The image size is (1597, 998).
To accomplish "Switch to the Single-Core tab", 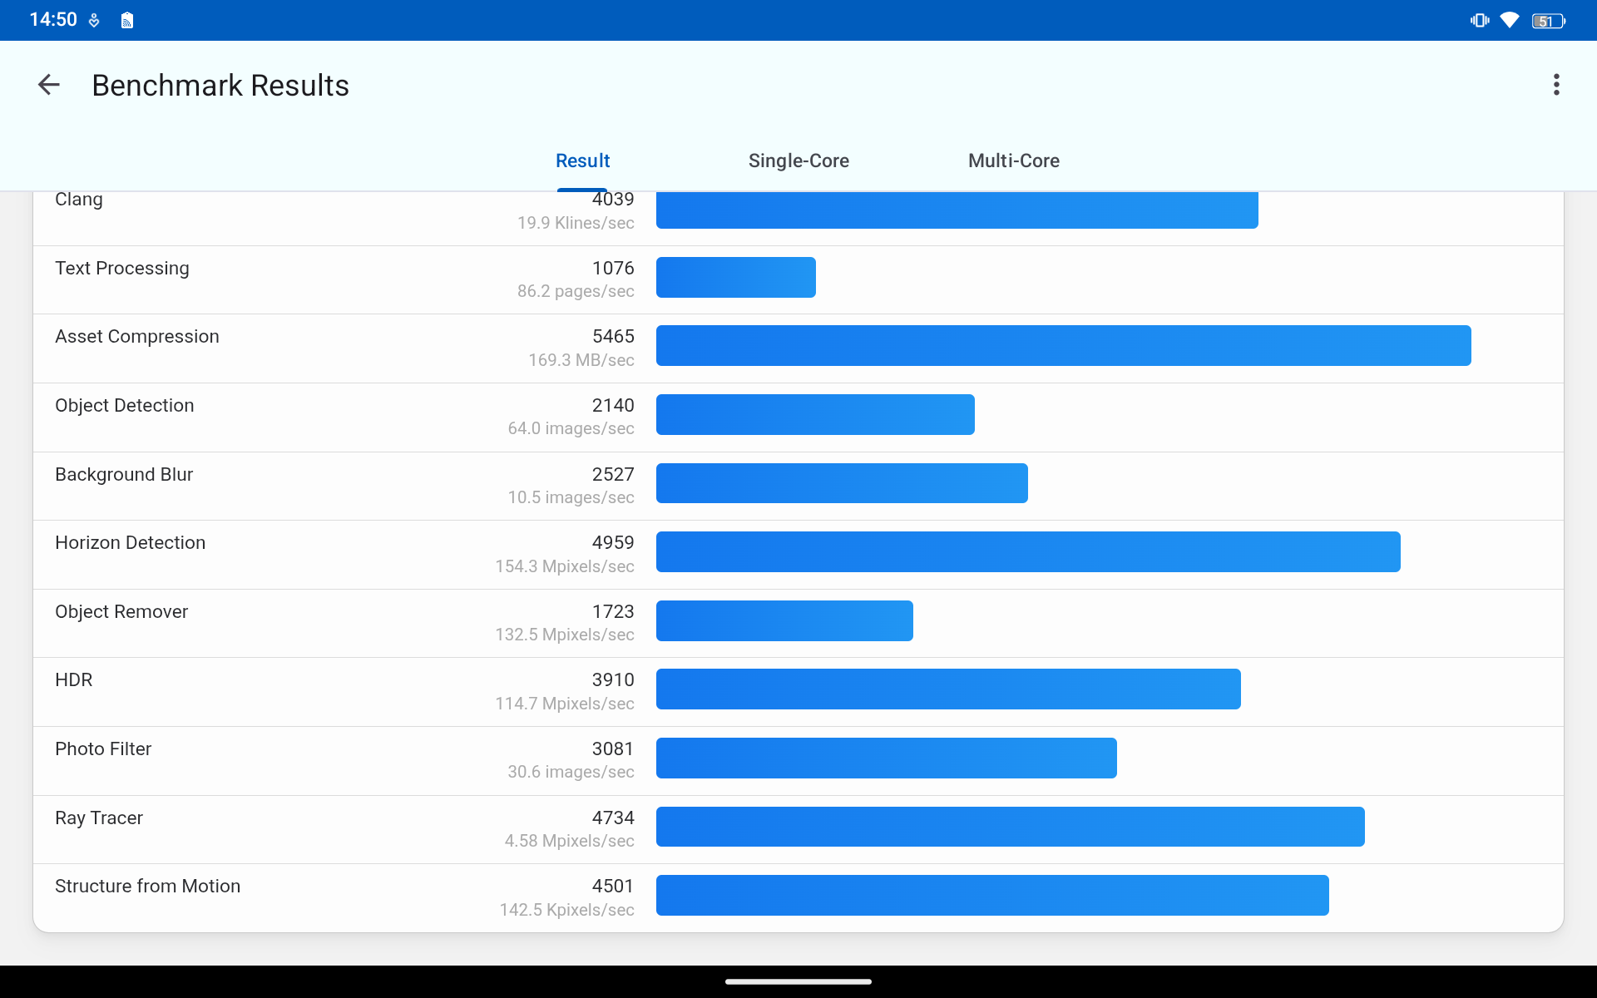I will [798, 161].
